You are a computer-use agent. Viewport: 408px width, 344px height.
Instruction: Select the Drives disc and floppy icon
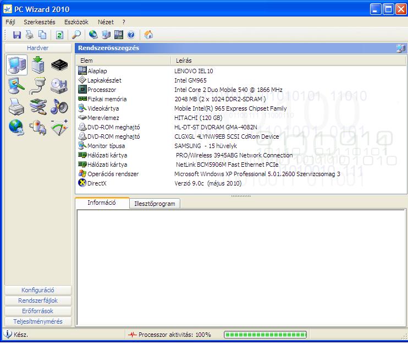click(59, 86)
